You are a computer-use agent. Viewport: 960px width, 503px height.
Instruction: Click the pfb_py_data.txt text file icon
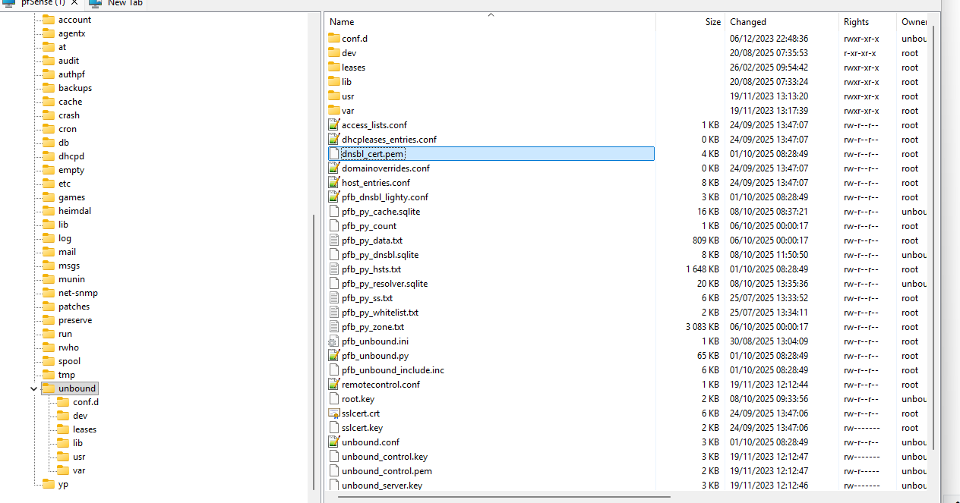[x=334, y=240]
